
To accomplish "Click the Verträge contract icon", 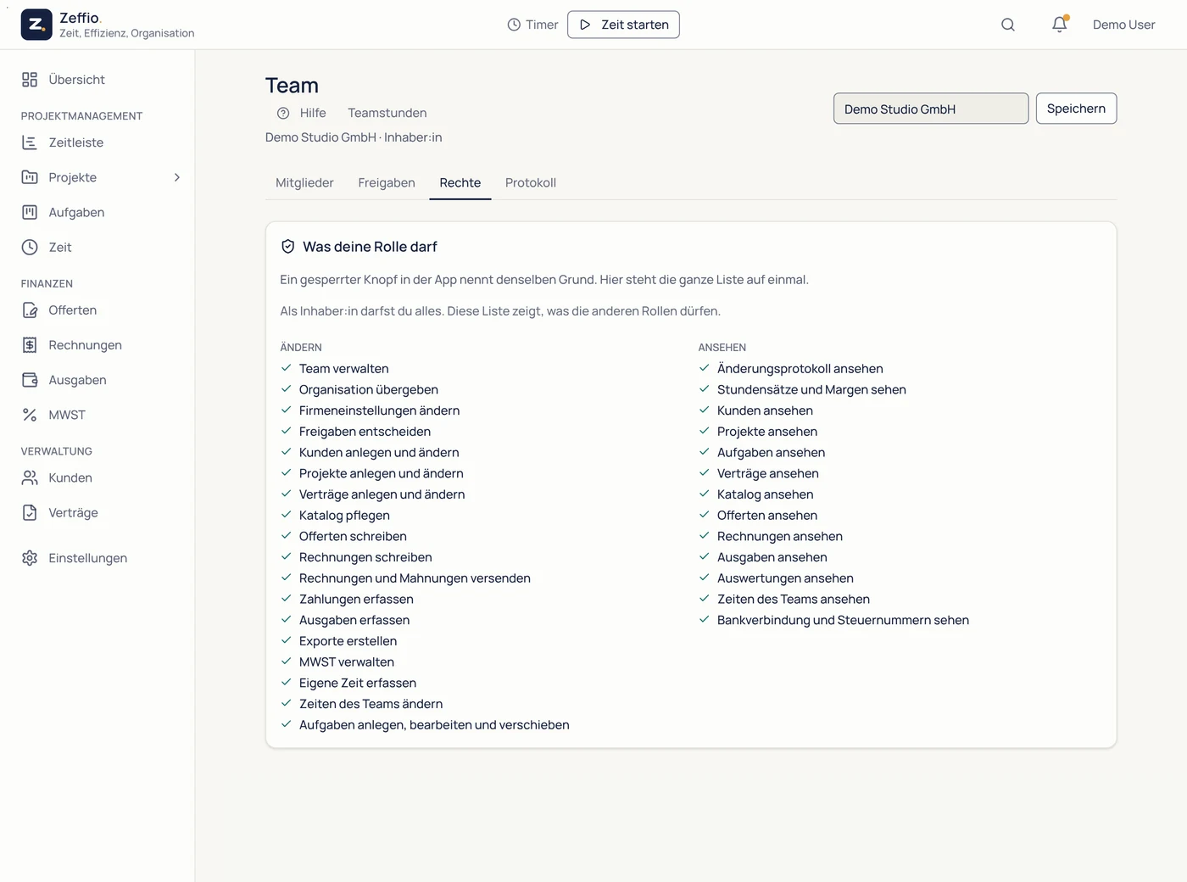I will point(30,512).
